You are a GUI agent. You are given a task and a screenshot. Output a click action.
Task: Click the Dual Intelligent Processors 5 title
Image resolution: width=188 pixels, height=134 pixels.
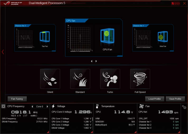pyautogui.click(x=47, y=3)
